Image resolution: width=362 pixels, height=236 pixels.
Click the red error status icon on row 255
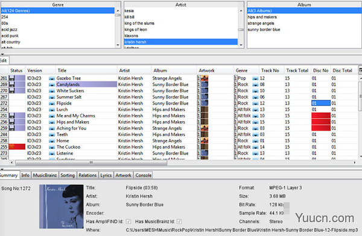(x=12, y=146)
